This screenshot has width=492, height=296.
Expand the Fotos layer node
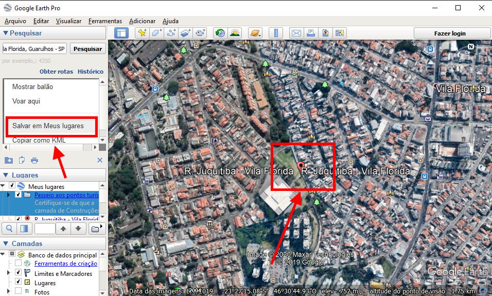pos(8,291)
